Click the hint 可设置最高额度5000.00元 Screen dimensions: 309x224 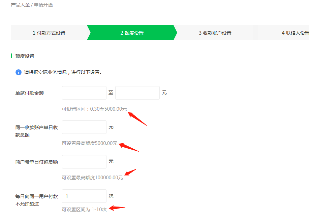[90, 143]
